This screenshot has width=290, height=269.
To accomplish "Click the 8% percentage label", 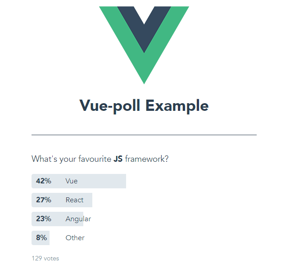I will [41, 238].
